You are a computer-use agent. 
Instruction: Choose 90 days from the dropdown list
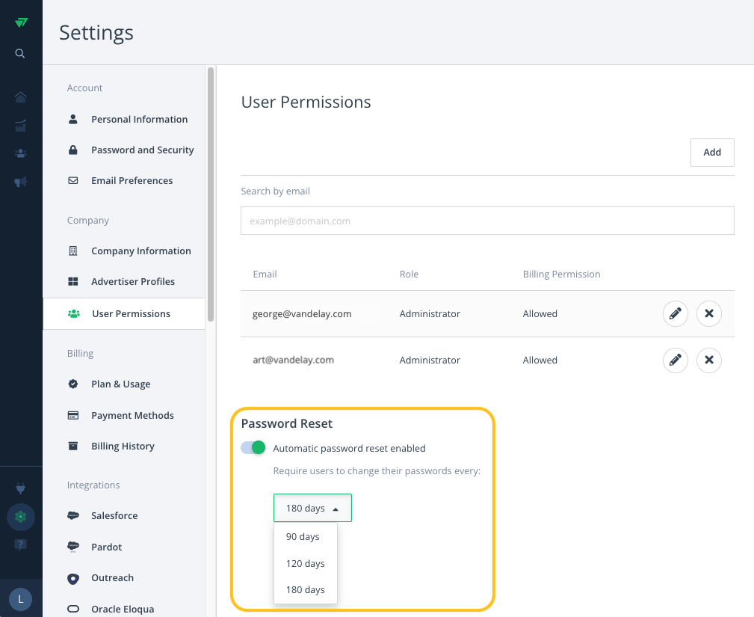(x=306, y=537)
